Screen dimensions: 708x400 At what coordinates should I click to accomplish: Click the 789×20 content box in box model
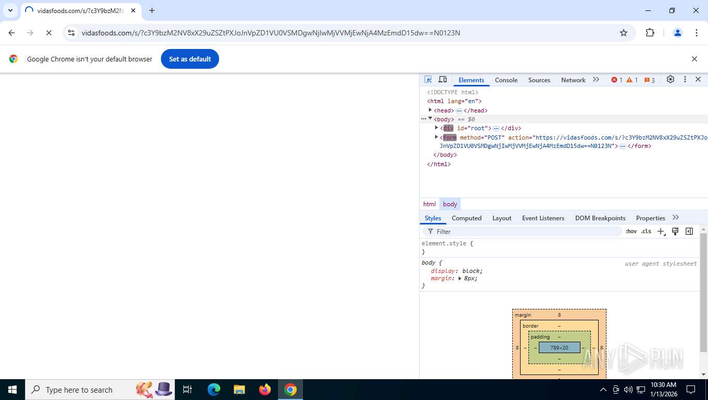click(x=559, y=347)
